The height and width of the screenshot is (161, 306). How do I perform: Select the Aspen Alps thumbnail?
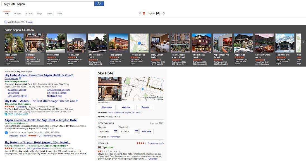click(243, 43)
